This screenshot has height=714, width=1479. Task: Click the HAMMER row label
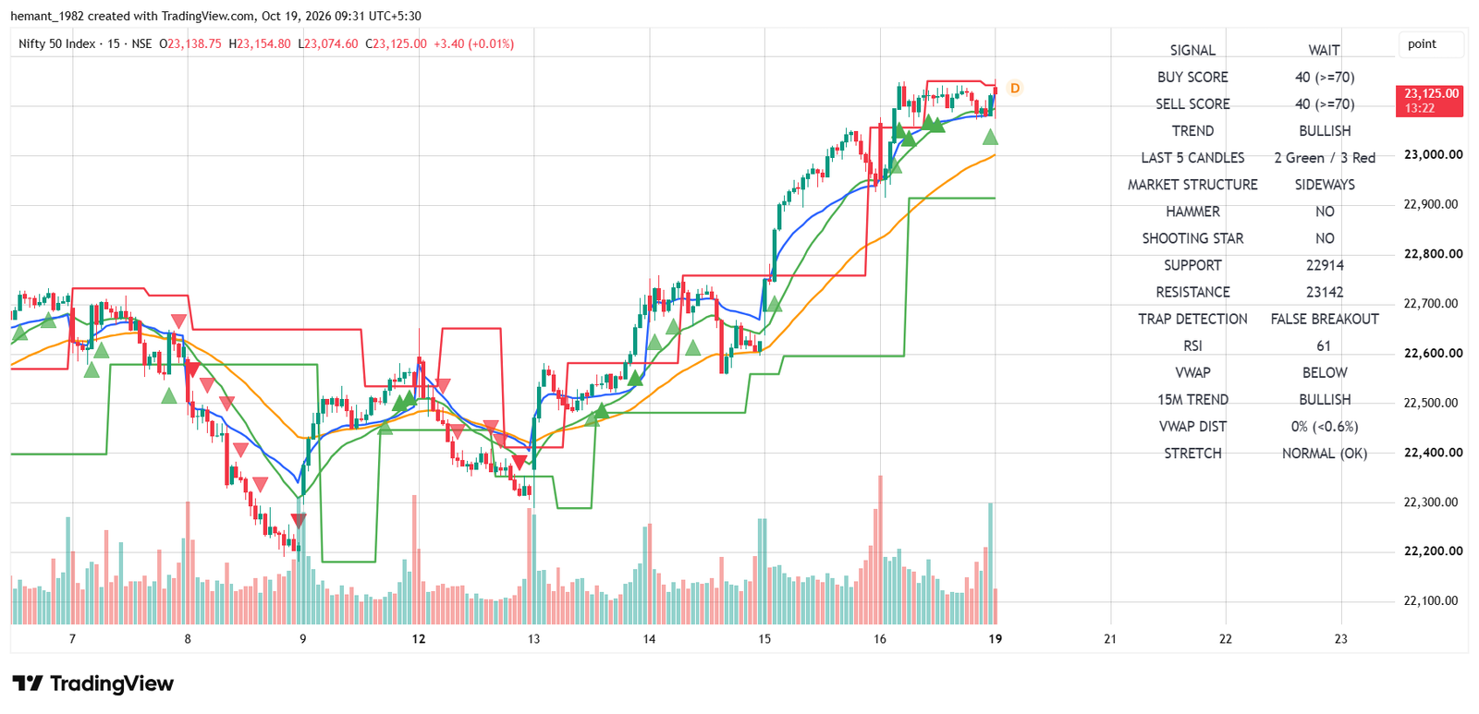(1192, 212)
